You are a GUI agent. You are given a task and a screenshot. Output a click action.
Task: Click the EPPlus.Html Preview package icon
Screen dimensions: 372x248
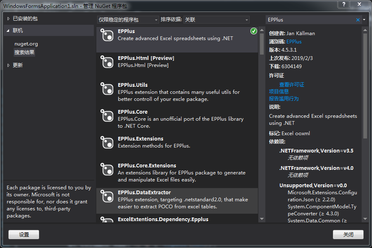pyautogui.click(x=107, y=62)
